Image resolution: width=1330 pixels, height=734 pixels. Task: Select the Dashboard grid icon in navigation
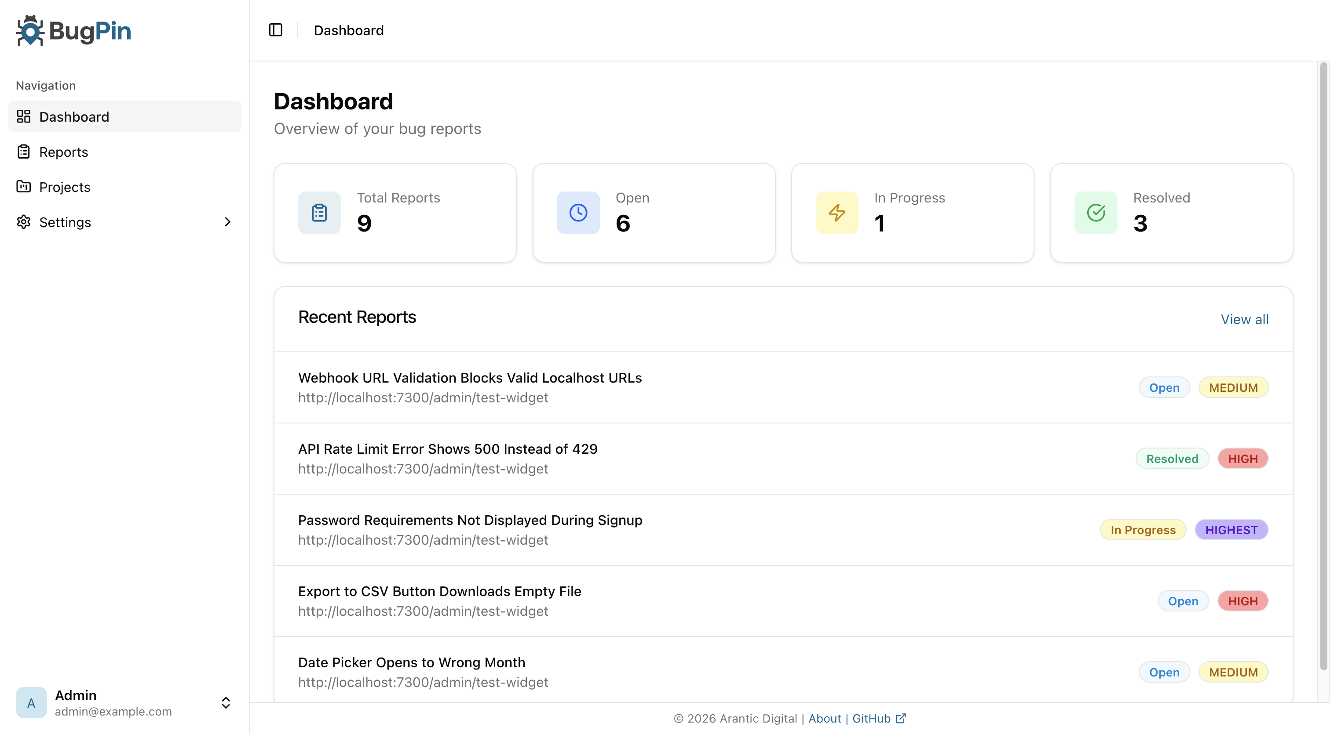point(24,116)
